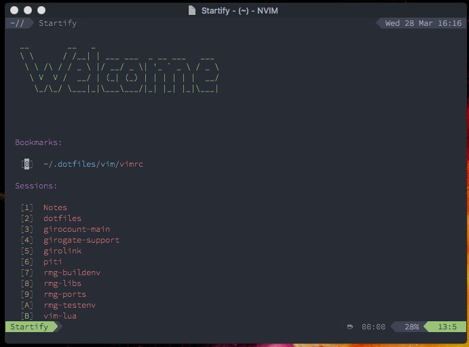Open the rmg-libs session
This screenshot has height=347, width=469.
(62, 283)
